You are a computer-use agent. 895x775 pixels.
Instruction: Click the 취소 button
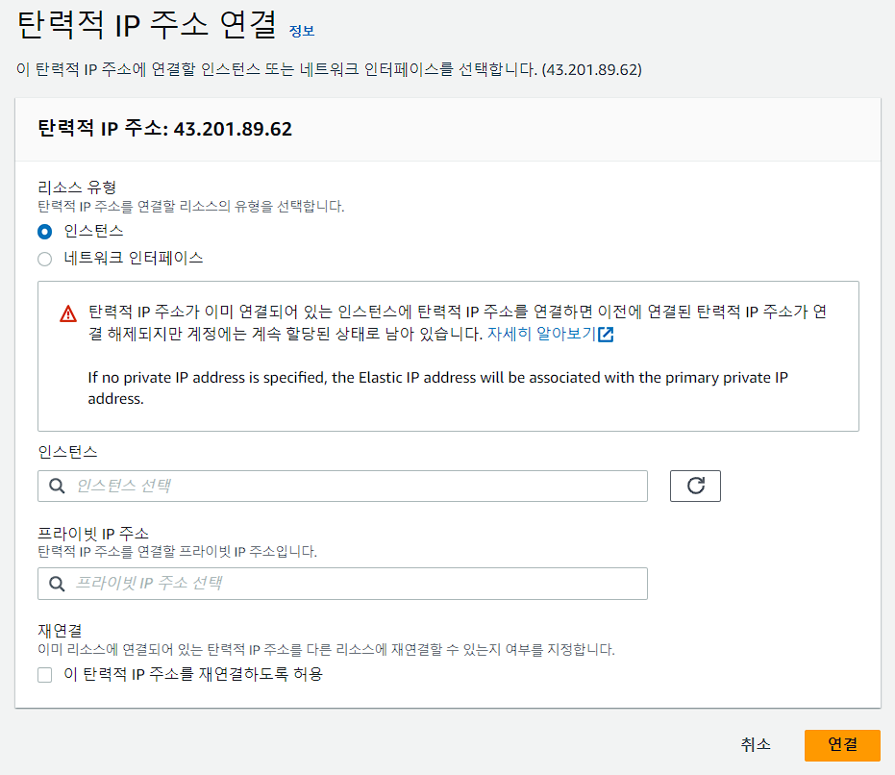[x=756, y=745]
